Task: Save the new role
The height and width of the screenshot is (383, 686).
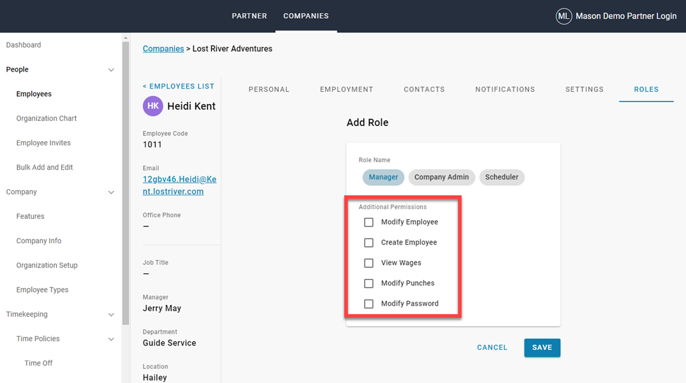Action: (542, 347)
